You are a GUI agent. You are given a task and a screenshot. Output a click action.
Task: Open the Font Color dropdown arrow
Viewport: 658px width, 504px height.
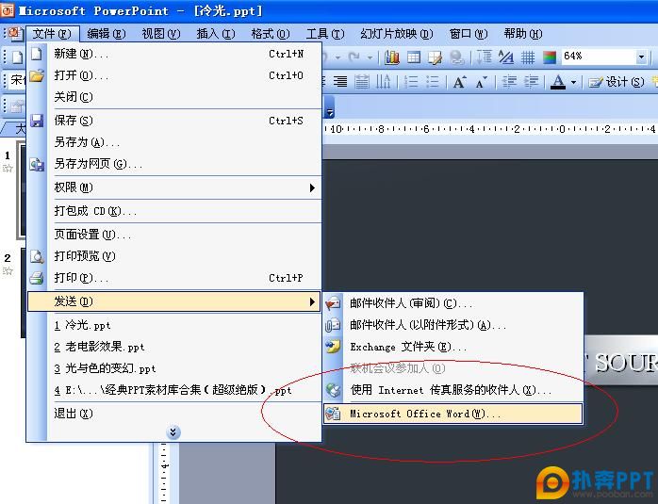(x=573, y=82)
